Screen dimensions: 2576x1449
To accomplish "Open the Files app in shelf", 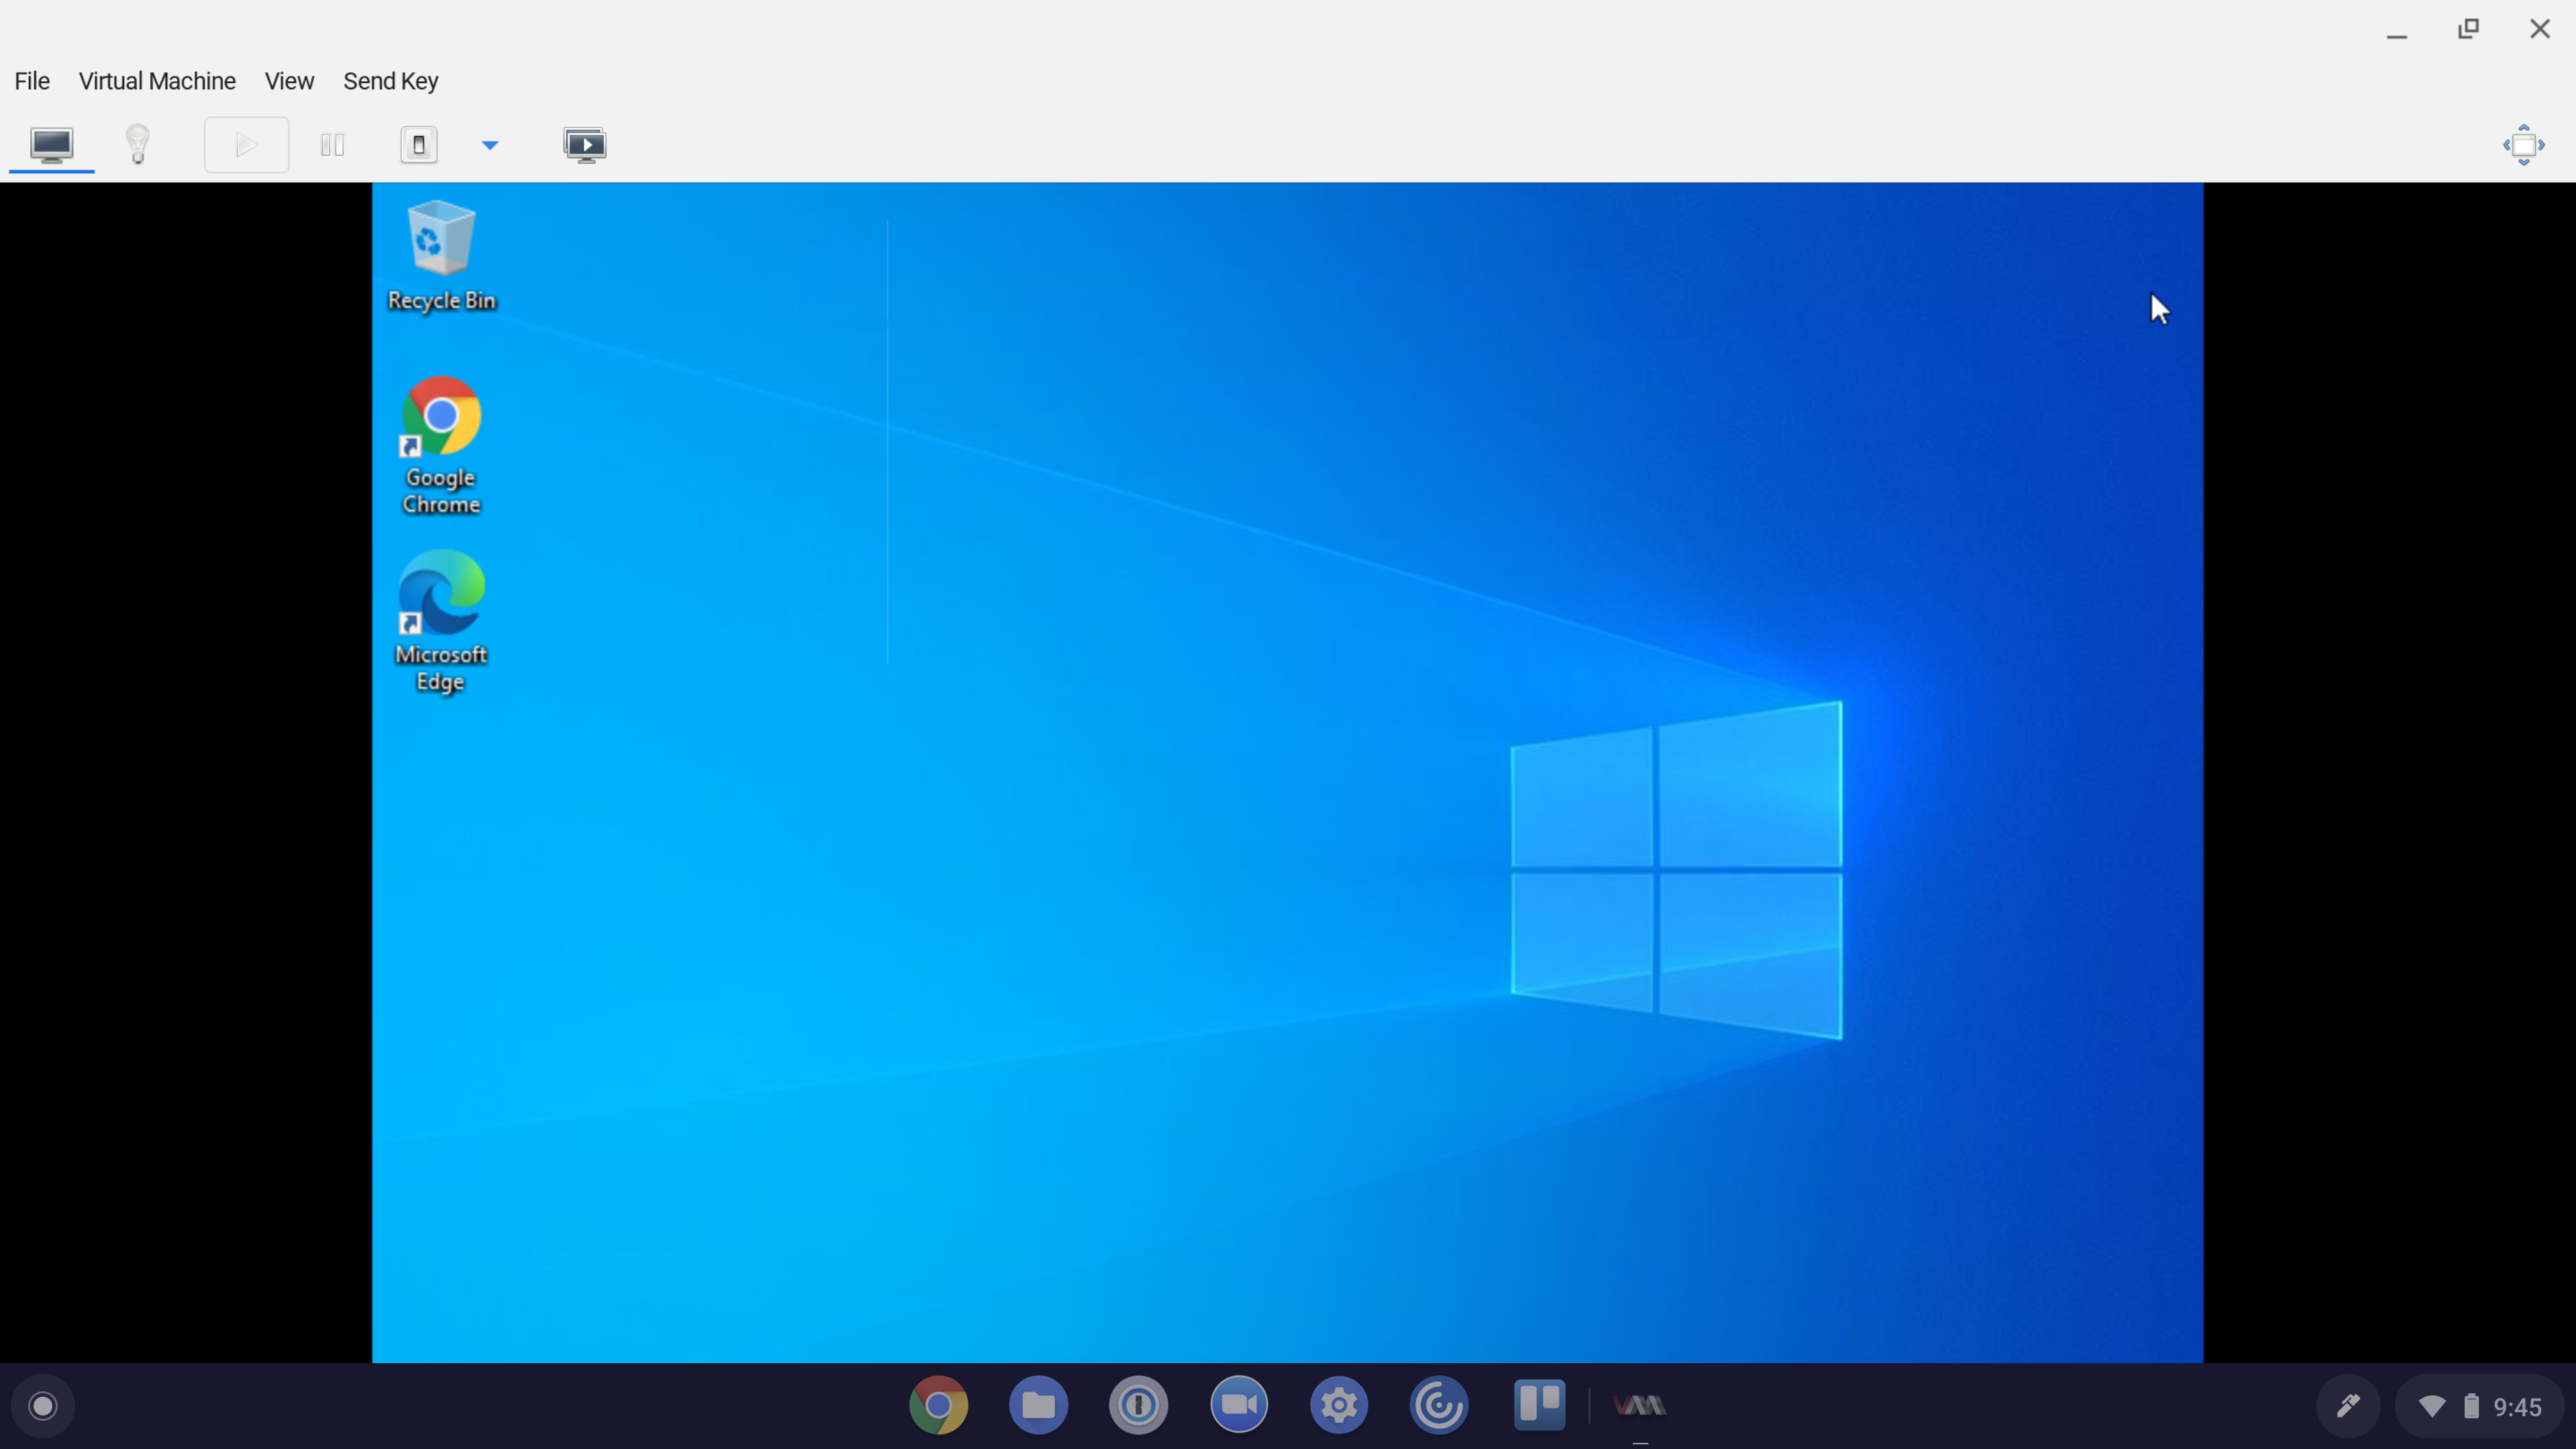I will [1038, 1405].
